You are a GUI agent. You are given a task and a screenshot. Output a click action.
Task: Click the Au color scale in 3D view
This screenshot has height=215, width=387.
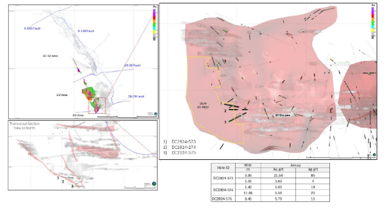(373, 22)
